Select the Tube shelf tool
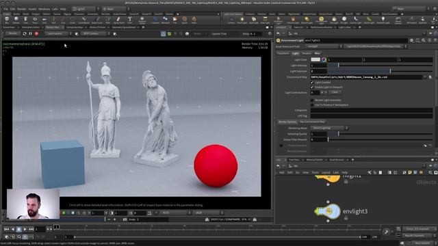The height and width of the screenshot is (246, 438). [x=25, y=20]
